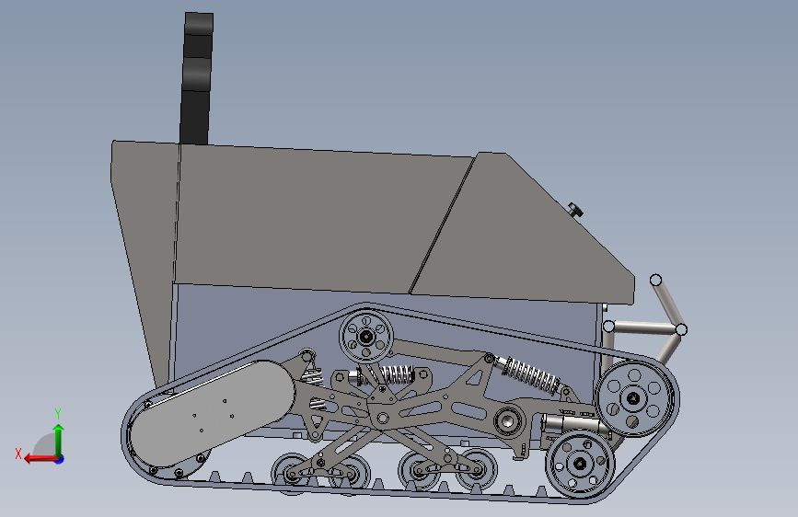
Task: Select the long coil spring shock near the rear wheel
Action: (531, 375)
